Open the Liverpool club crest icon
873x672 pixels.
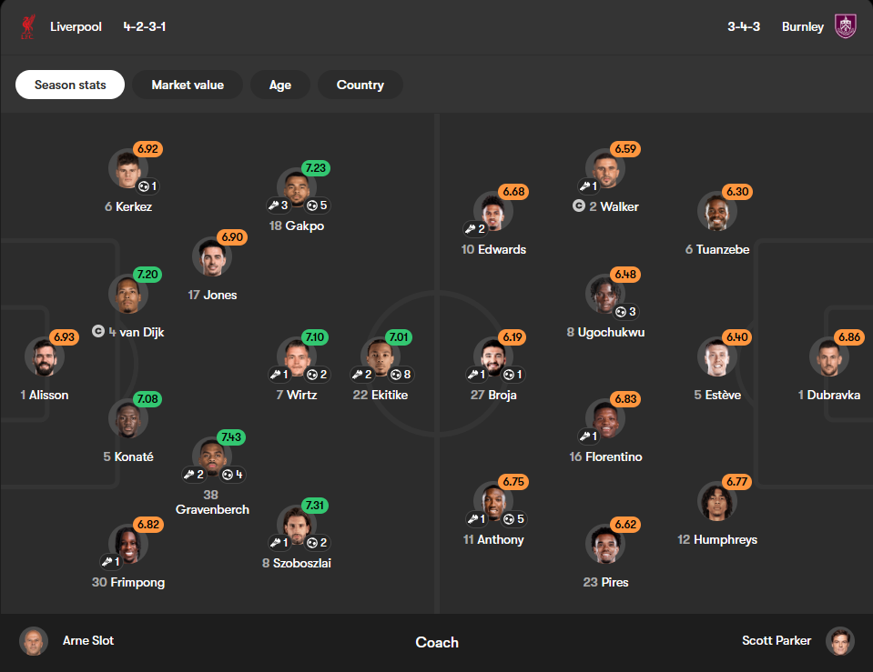[x=27, y=26]
